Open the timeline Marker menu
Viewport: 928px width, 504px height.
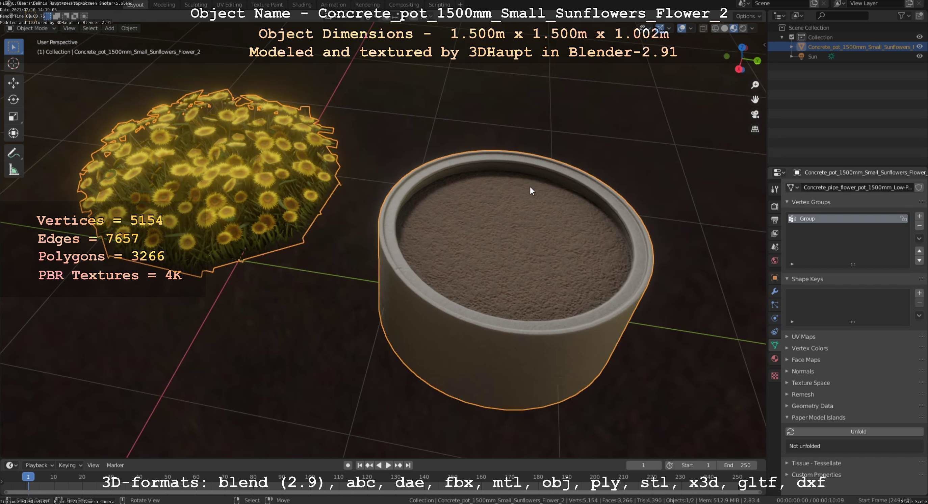click(x=115, y=465)
